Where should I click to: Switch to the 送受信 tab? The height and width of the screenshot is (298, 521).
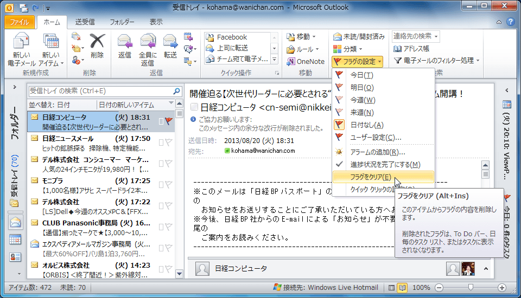pyautogui.click(x=85, y=22)
